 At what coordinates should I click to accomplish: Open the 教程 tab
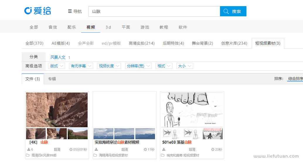click(x=164, y=27)
